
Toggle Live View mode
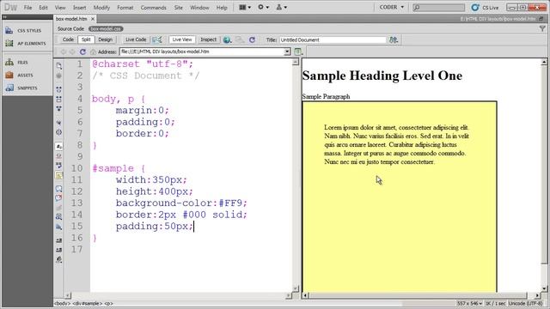182,39
